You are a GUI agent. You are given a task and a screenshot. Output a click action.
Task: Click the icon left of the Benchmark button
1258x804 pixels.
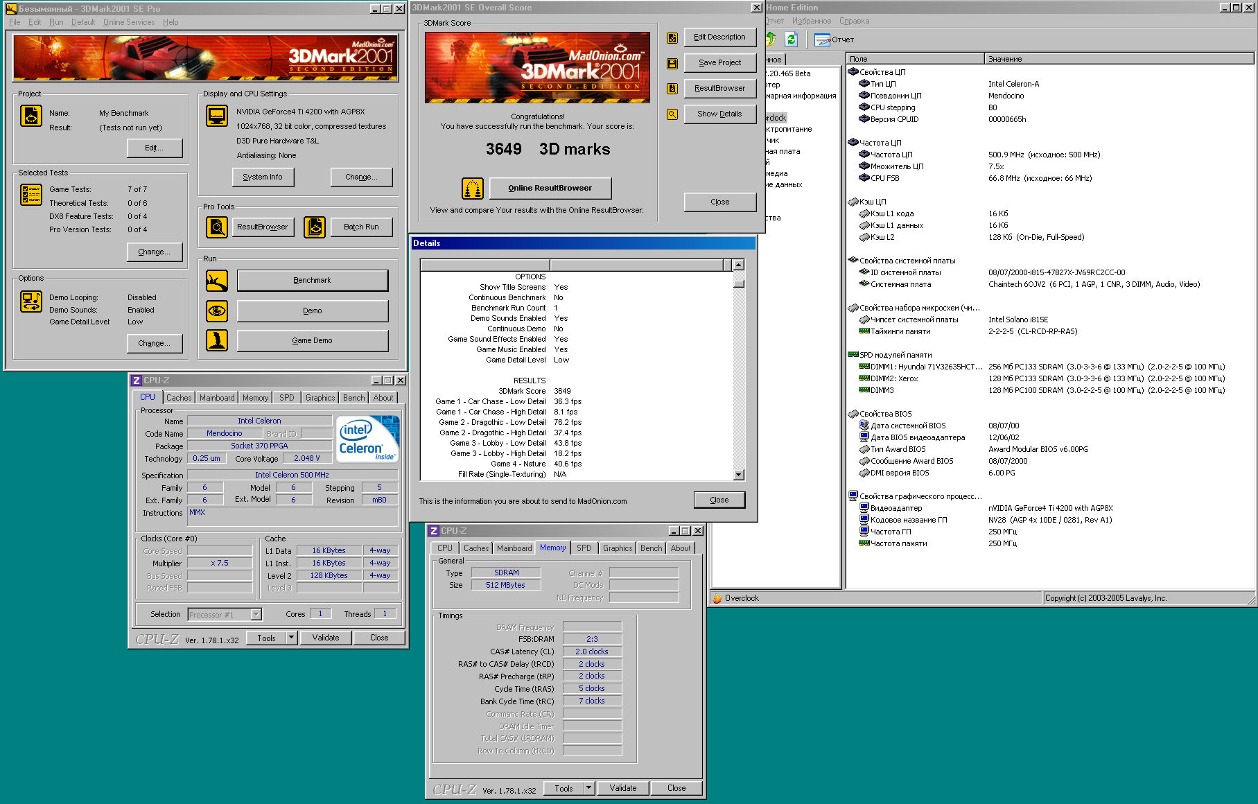(x=217, y=281)
